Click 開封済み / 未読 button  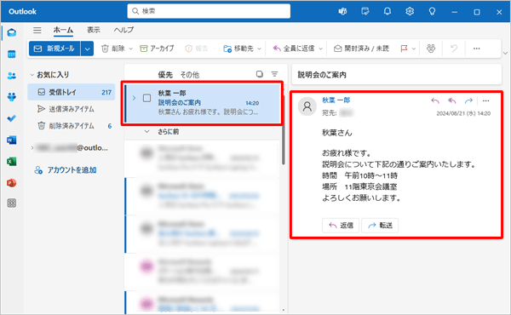tap(361, 49)
